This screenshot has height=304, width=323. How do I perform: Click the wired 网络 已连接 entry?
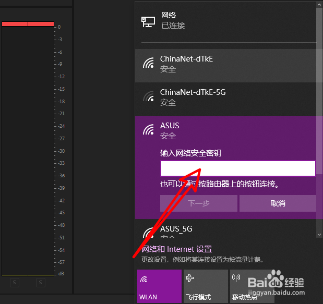(225, 20)
